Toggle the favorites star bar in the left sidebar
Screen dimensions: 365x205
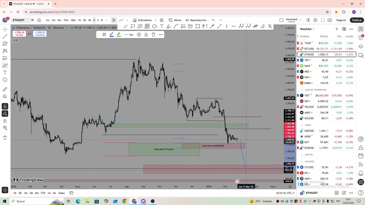pos(5,190)
